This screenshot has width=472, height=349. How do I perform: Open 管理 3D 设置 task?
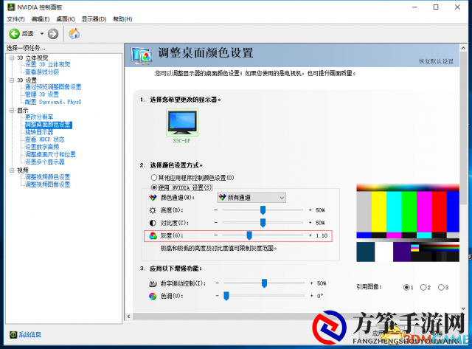point(42,94)
